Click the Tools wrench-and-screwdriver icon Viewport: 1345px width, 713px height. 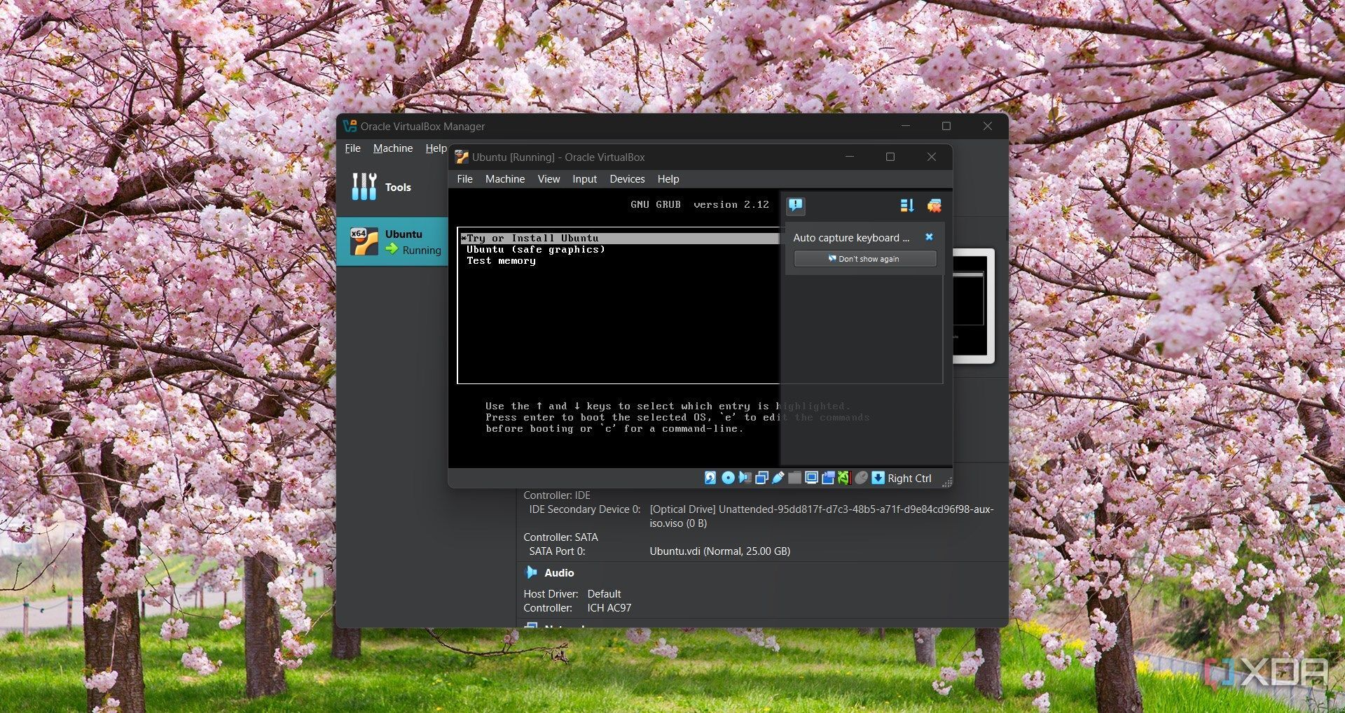[x=364, y=187]
